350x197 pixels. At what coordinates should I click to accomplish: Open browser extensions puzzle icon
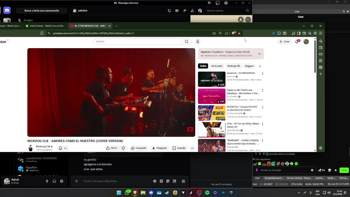pos(279,33)
